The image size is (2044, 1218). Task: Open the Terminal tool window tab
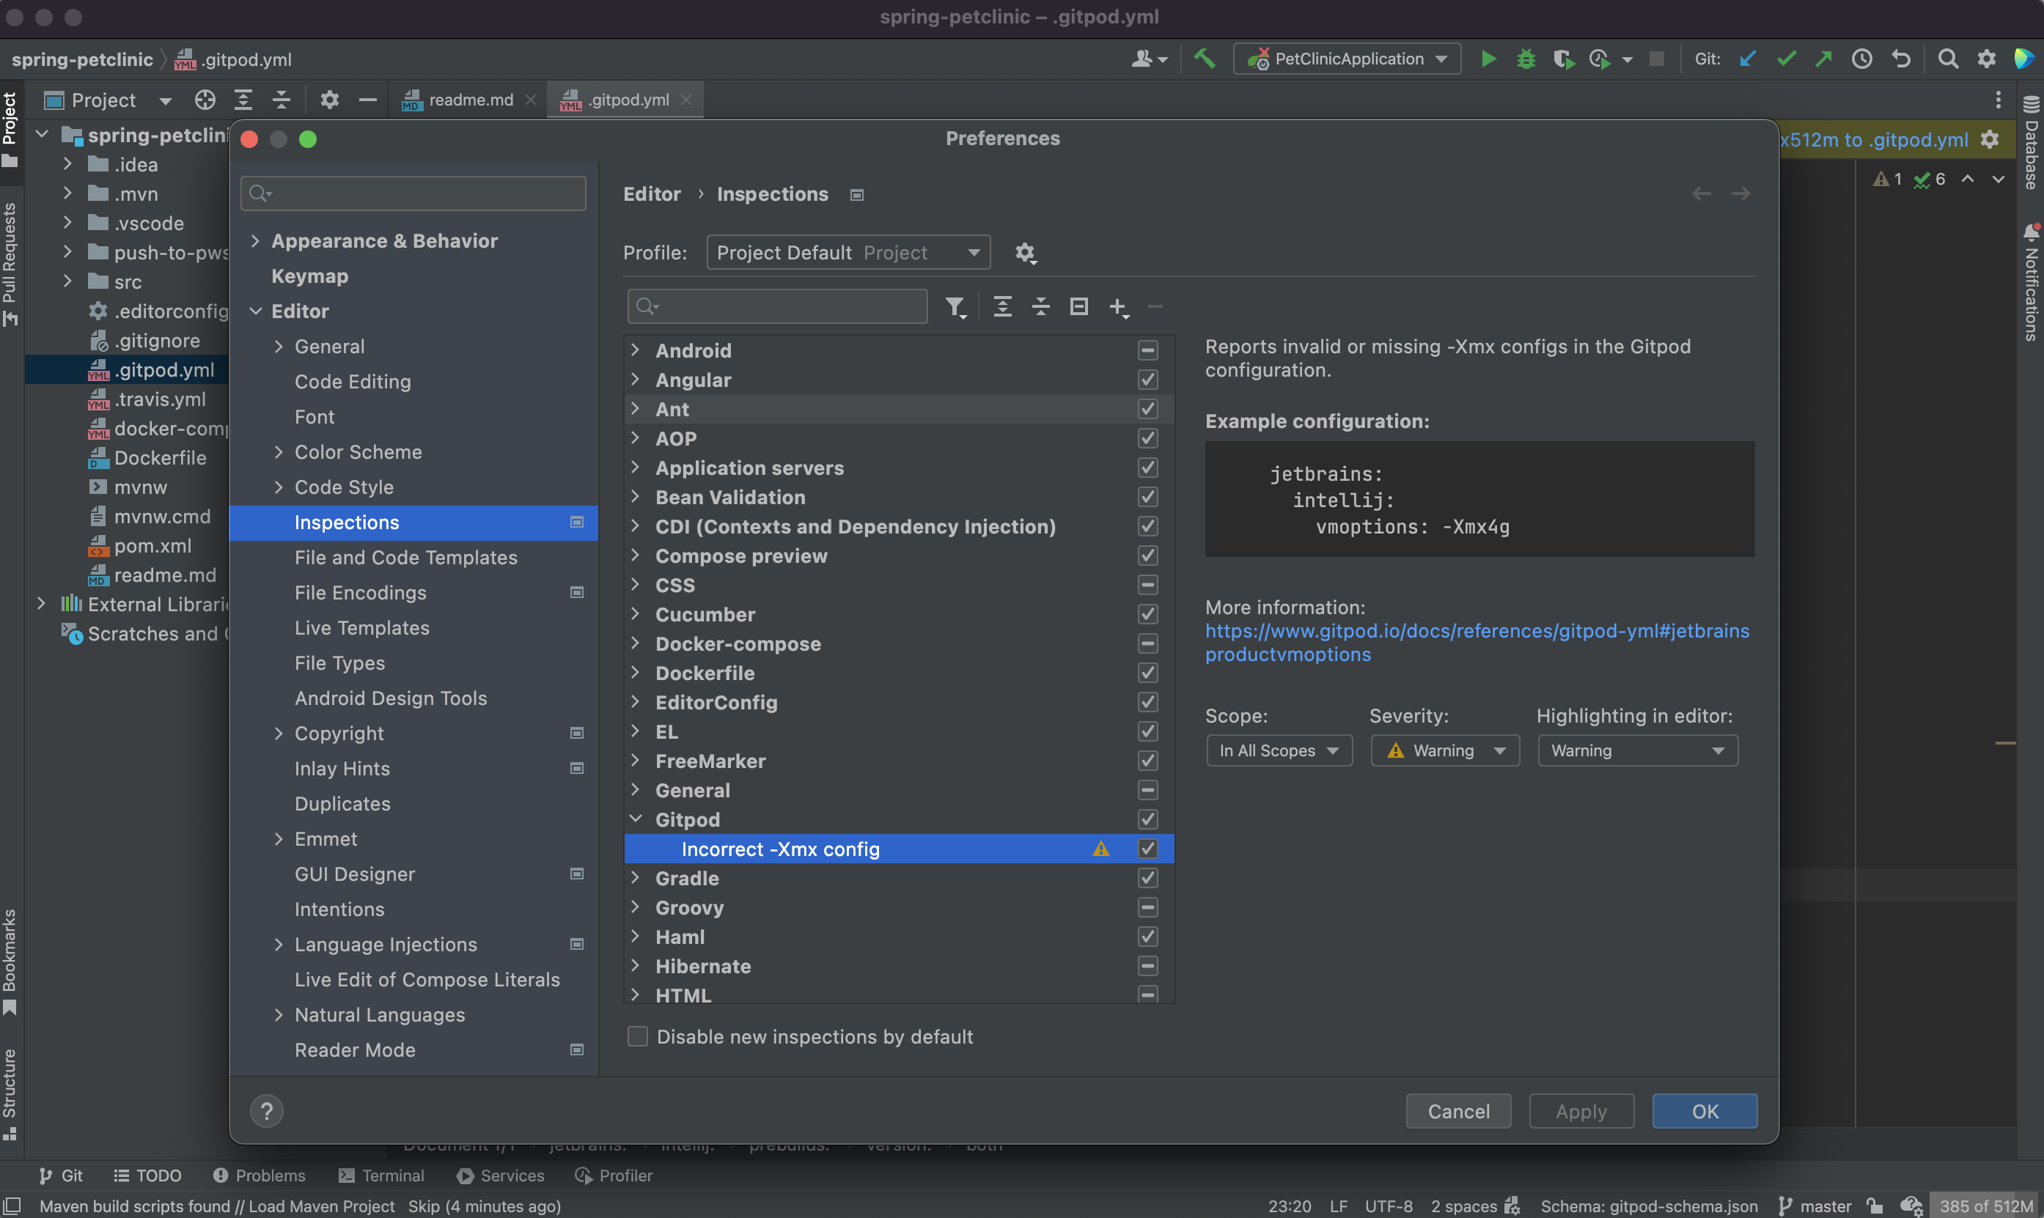(382, 1175)
